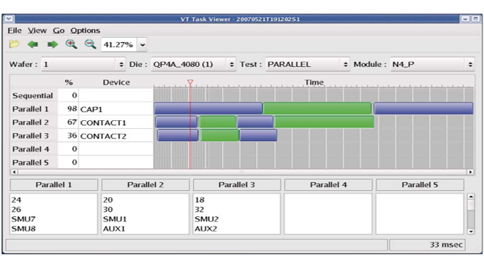Click the 36 percent value
This screenshot has width=484, height=268.
(x=72, y=135)
